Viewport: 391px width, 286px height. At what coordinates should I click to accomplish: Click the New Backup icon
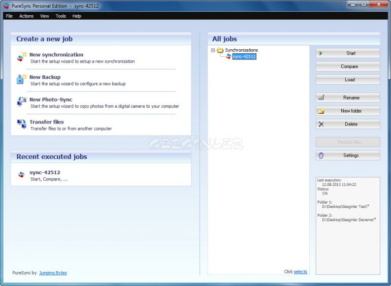21,80
